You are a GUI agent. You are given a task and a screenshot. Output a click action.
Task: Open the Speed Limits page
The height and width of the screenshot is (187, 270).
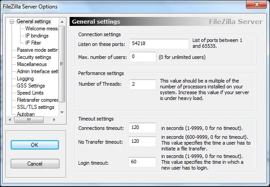point(30,93)
